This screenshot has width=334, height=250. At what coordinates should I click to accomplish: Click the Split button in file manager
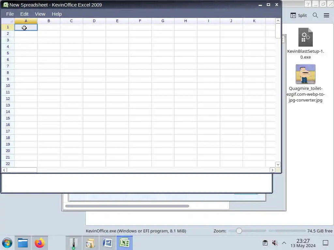(299, 15)
